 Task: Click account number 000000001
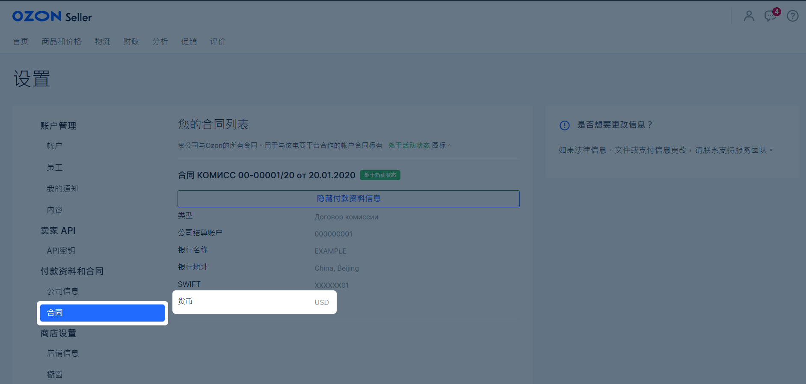[333, 234]
